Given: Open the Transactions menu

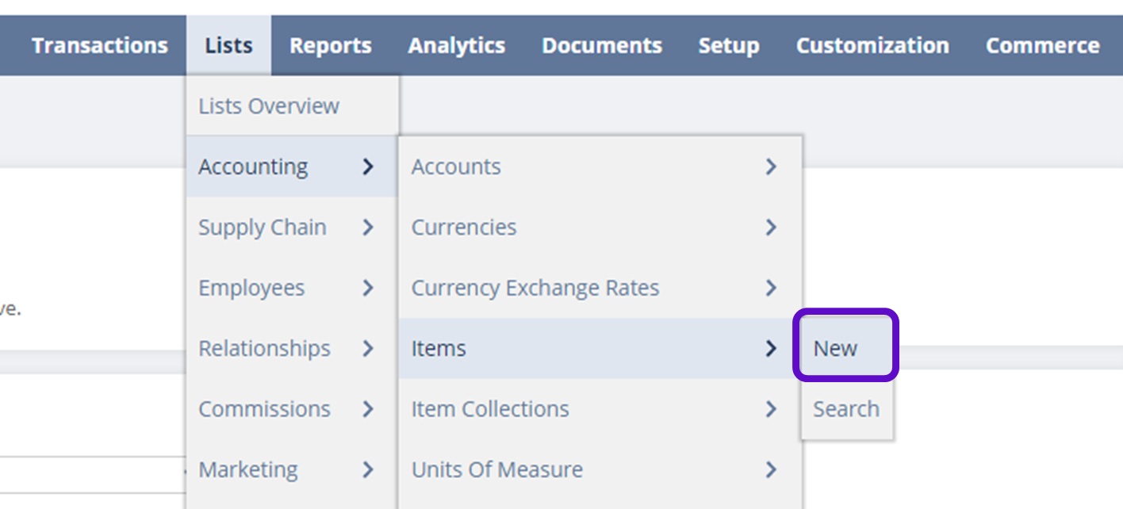Looking at the screenshot, I should click(x=99, y=46).
